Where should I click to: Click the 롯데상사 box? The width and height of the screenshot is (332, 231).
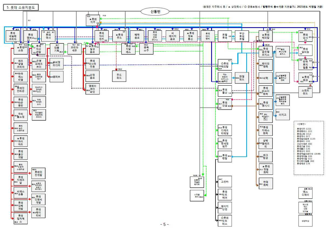306,37
